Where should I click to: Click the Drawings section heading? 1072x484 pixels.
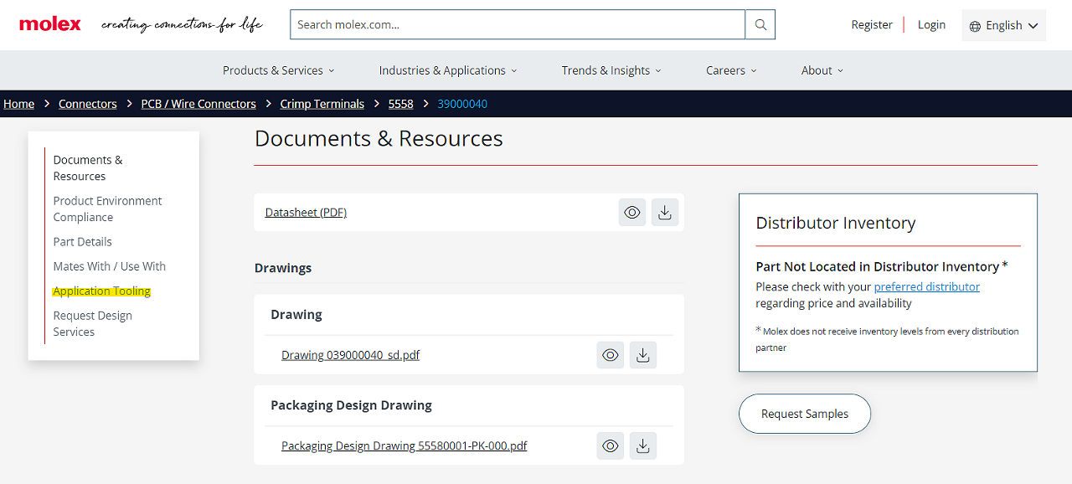tap(283, 268)
